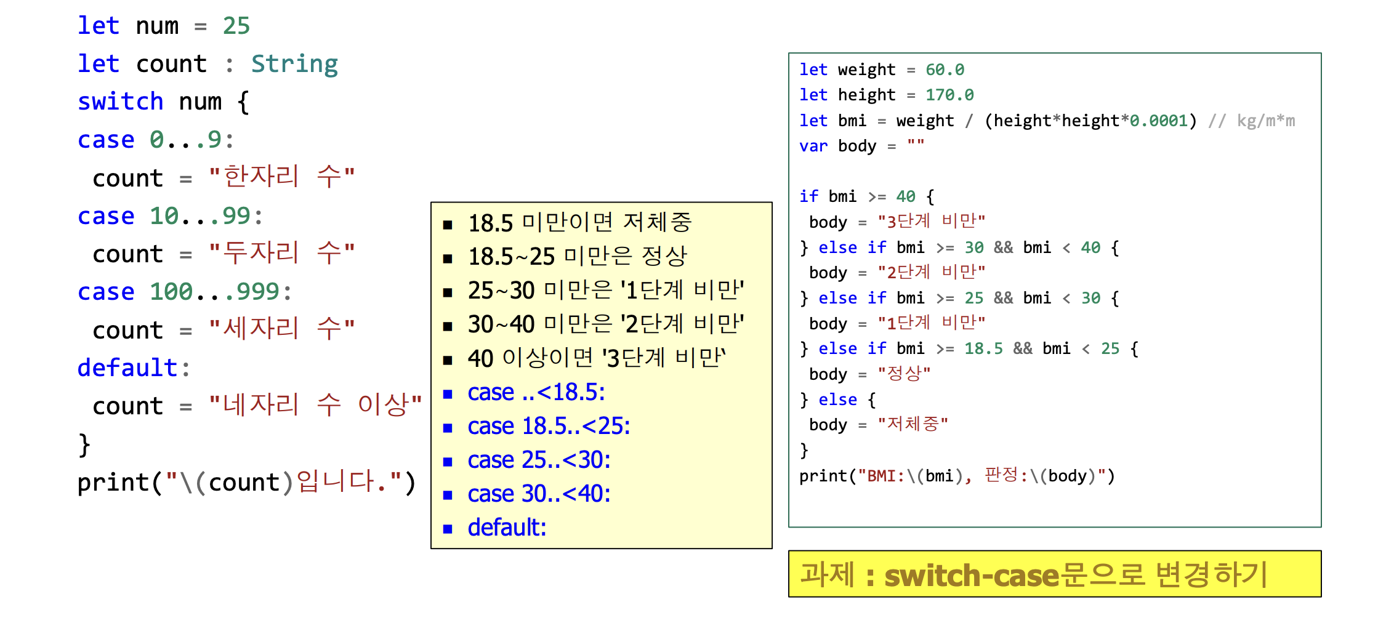This screenshot has width=1378, height=623.
Task: Click the 'case ..<18.5:' bullet
Action: click(x=536, y=392)
